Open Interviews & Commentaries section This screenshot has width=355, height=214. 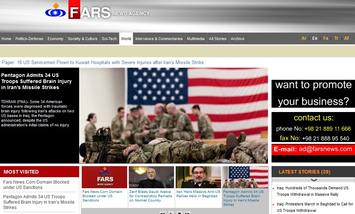point(159,39)
